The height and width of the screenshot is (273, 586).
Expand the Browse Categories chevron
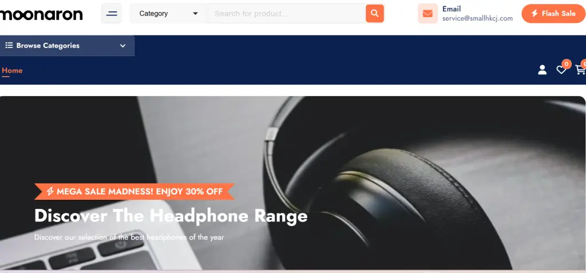tap(122, 46)
